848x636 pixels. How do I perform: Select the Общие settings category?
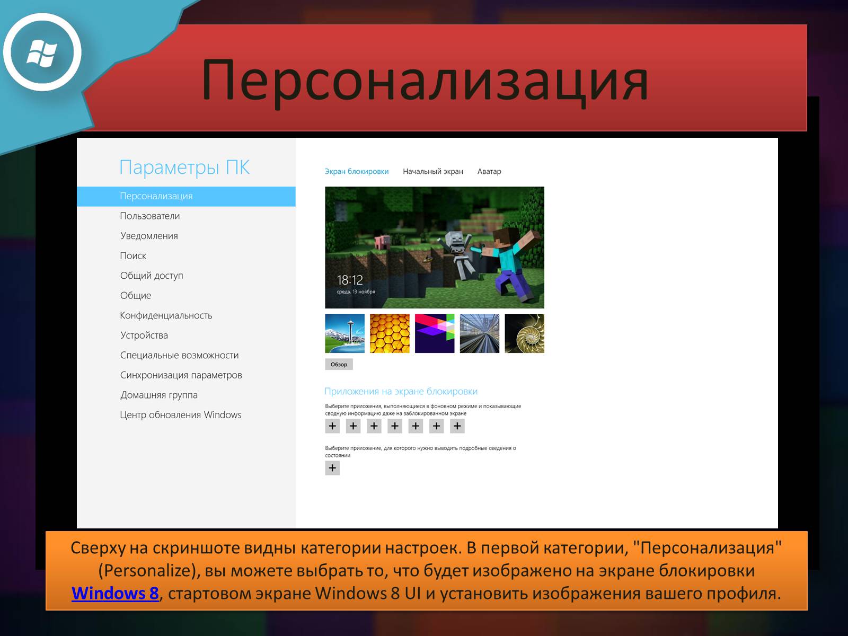pyautogui.click(x=136, y=295)
